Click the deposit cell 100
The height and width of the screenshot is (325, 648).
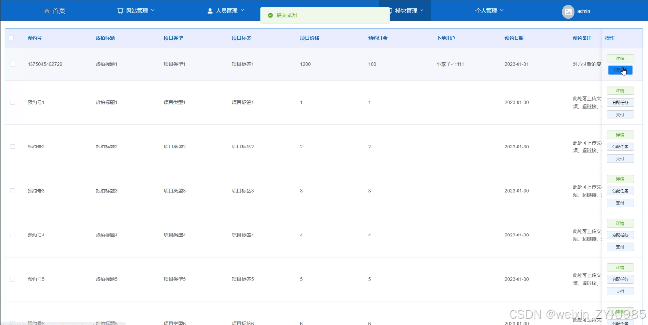click(x=372, y=64)
